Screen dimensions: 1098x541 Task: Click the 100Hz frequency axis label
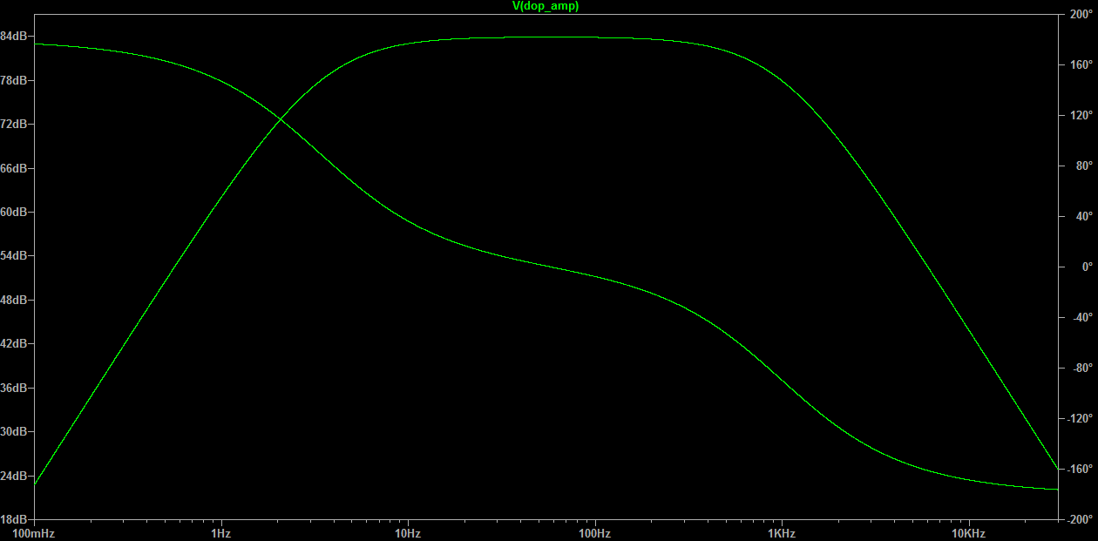coord(595,533)
